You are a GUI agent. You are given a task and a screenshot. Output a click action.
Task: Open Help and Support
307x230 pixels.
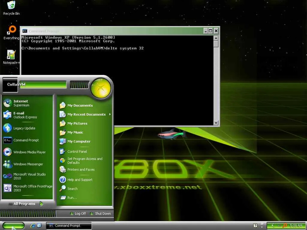tap(85, 180)
